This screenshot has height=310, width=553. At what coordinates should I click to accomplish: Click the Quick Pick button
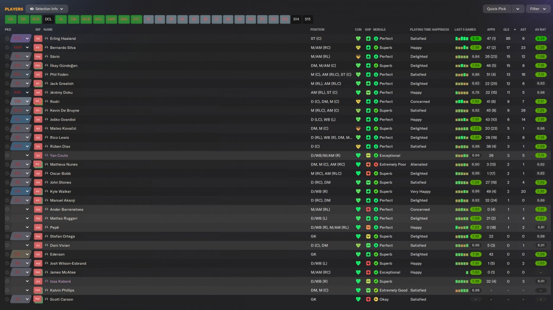click(x=497, y=9)
